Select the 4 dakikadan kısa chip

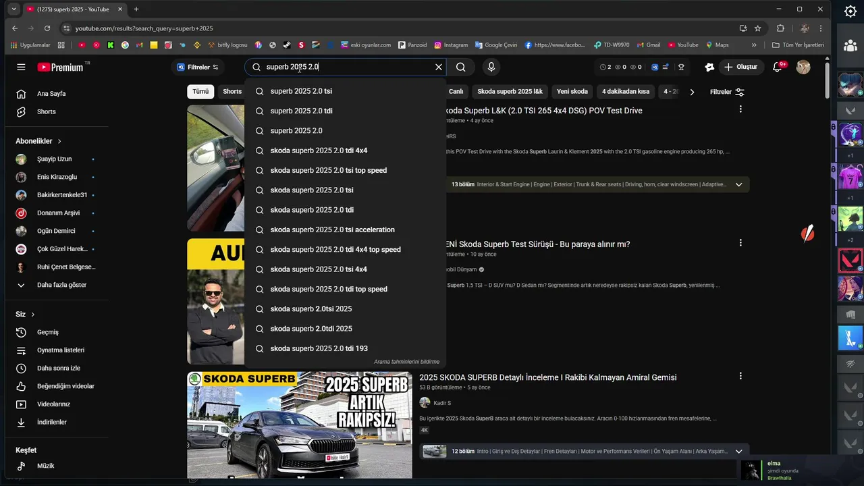pos(626,91)
